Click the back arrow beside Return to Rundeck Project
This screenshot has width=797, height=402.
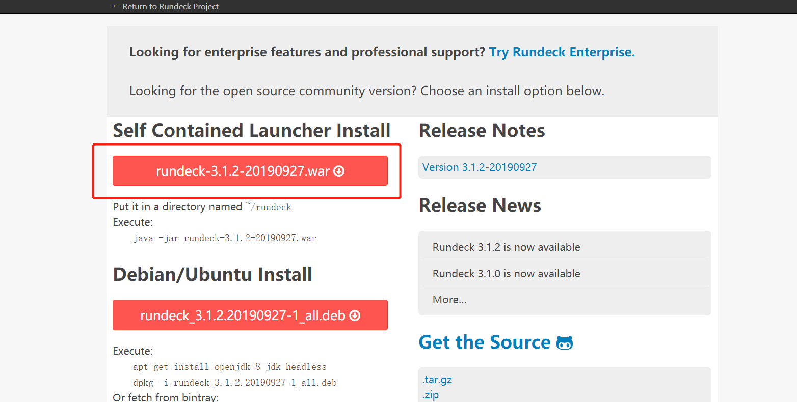(117, 6)
